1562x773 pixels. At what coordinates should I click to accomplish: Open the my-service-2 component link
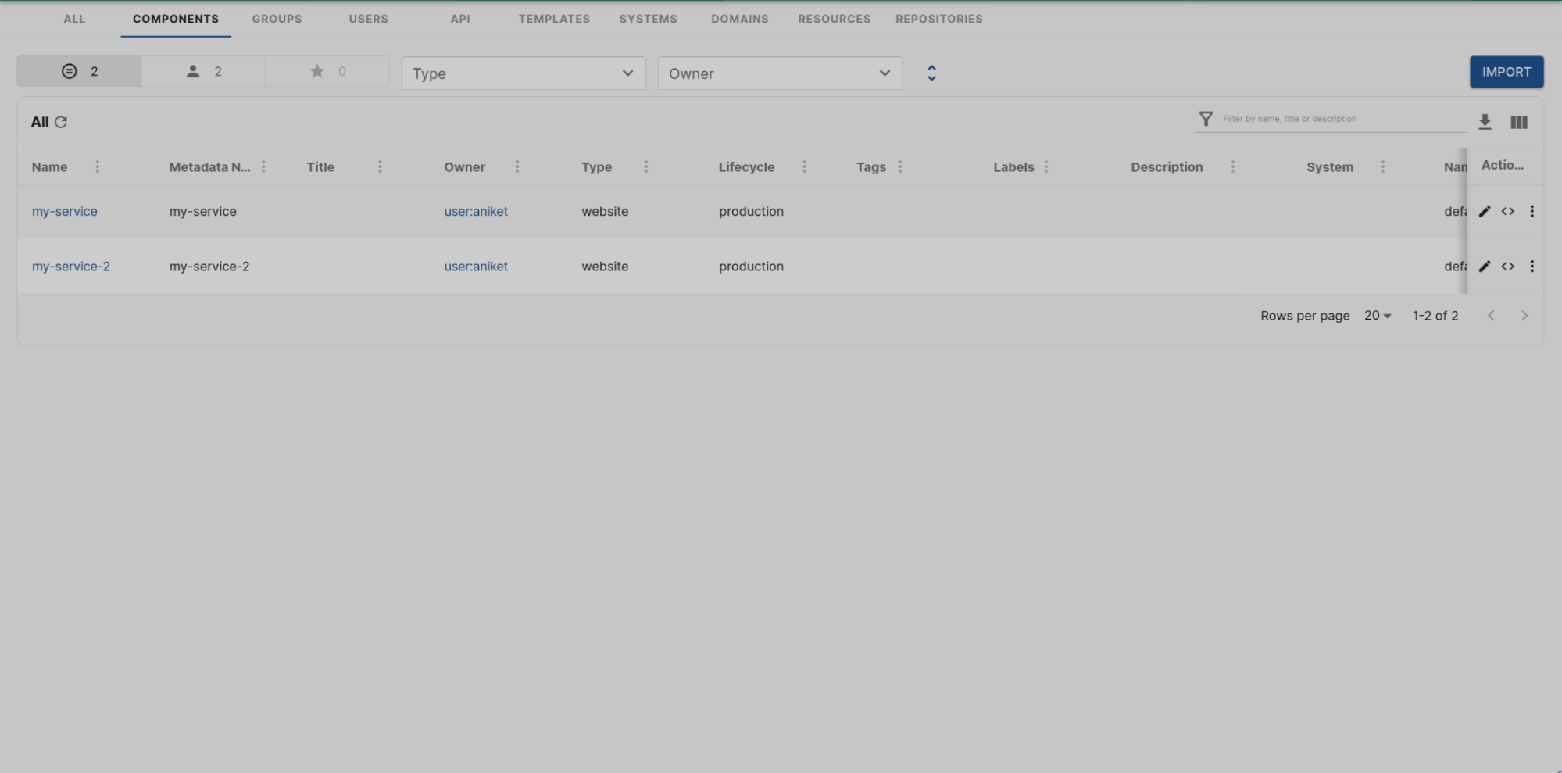pyautogui.click(x=70, y=266)
